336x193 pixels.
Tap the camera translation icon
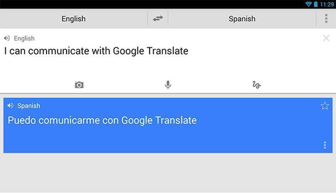[79, 85]
